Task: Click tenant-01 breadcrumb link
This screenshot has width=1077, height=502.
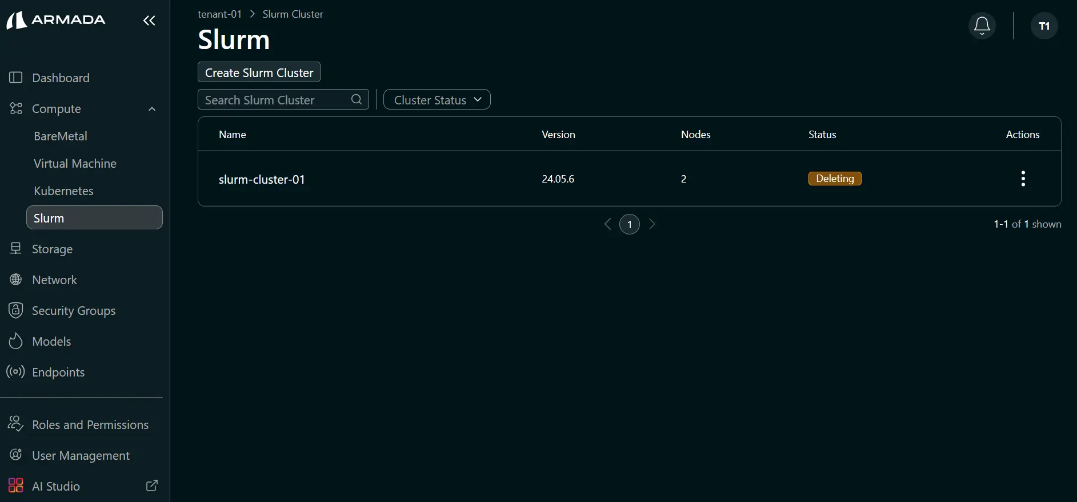Action: click(219, 14)
